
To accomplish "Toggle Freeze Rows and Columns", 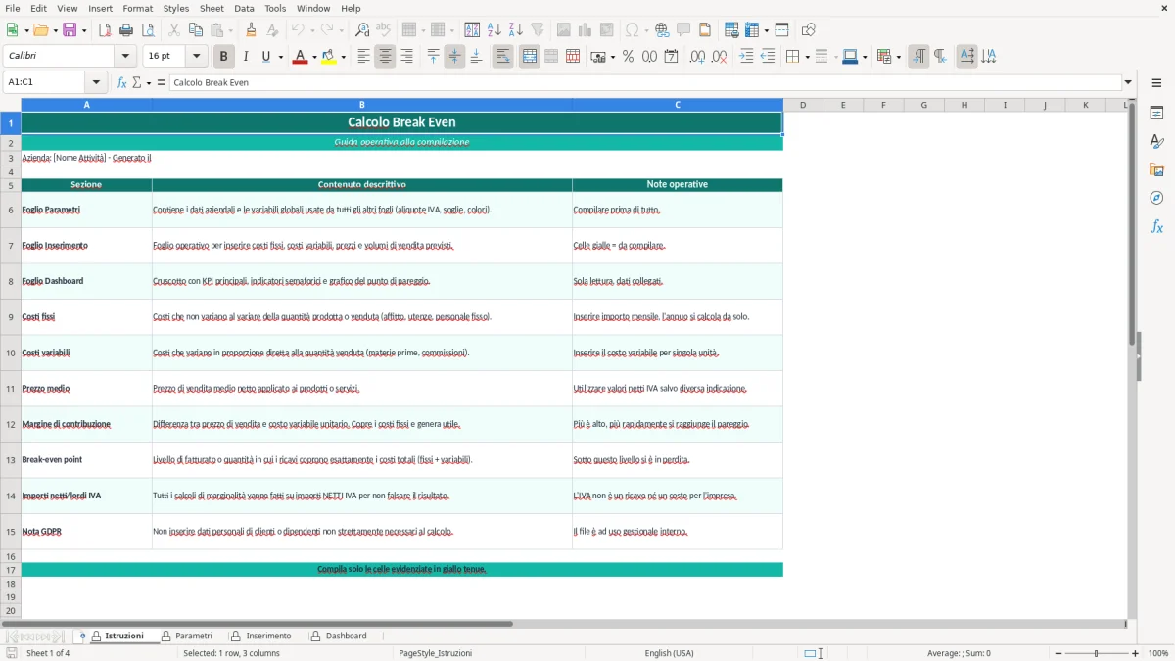I will (750, 30).
